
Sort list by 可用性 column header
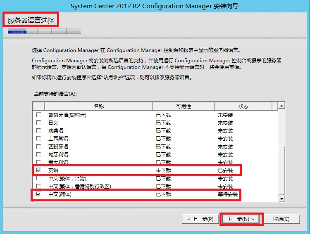183,106
